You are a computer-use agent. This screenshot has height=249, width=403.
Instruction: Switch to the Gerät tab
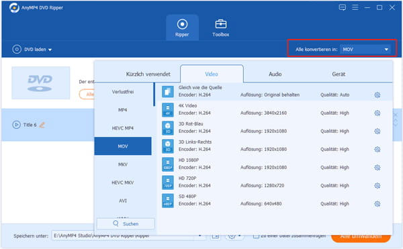pyautogui.click(x=339, y=74)
